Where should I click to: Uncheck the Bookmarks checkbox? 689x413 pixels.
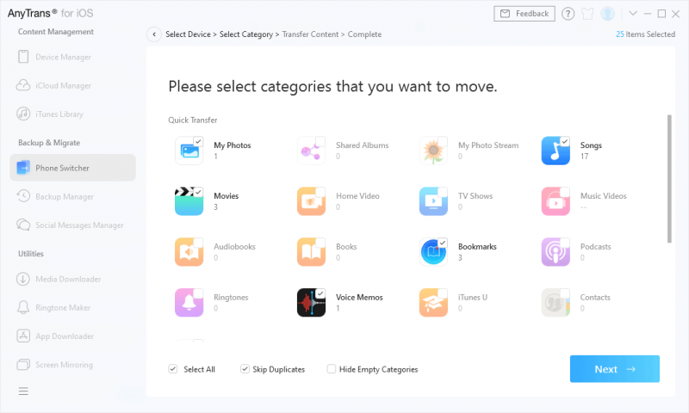point(443,243)
